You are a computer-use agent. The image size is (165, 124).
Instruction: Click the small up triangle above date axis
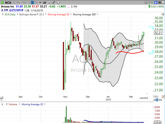pyautogui.click(x=147, y=93)
